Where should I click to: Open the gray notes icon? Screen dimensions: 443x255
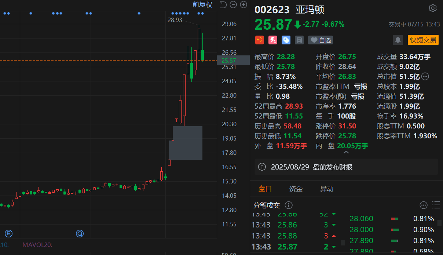(x=299, y=40)
